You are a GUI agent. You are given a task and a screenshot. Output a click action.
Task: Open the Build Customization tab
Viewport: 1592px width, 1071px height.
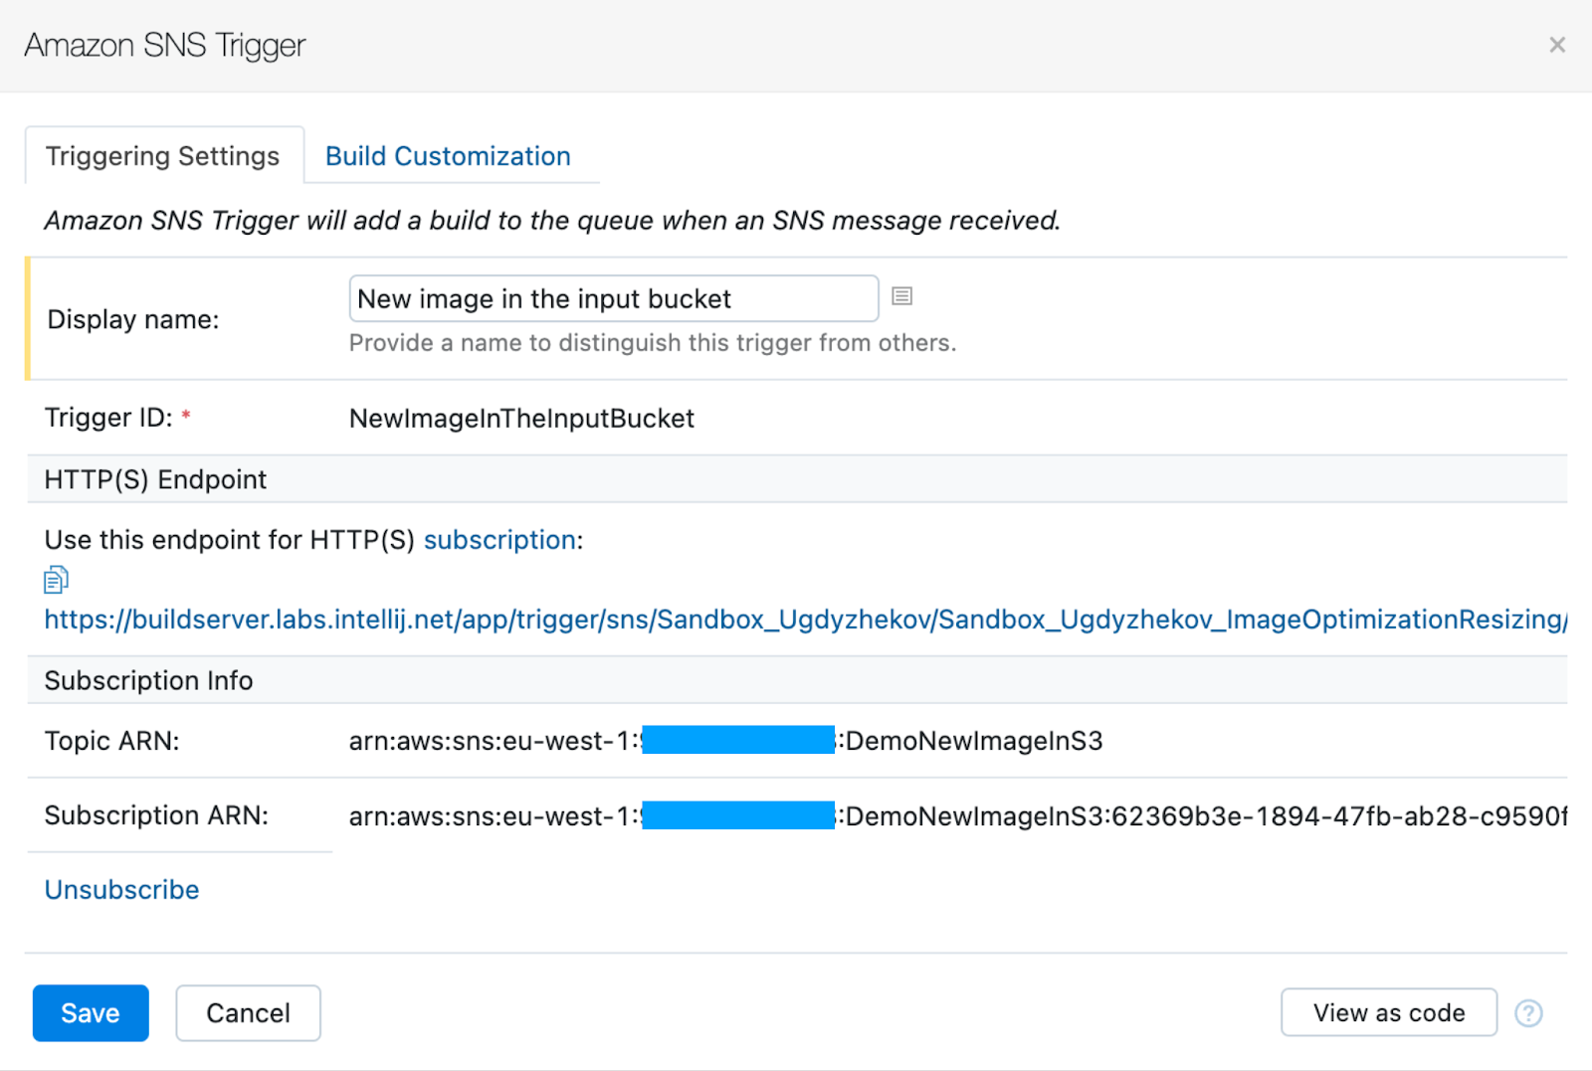[448, 156]
